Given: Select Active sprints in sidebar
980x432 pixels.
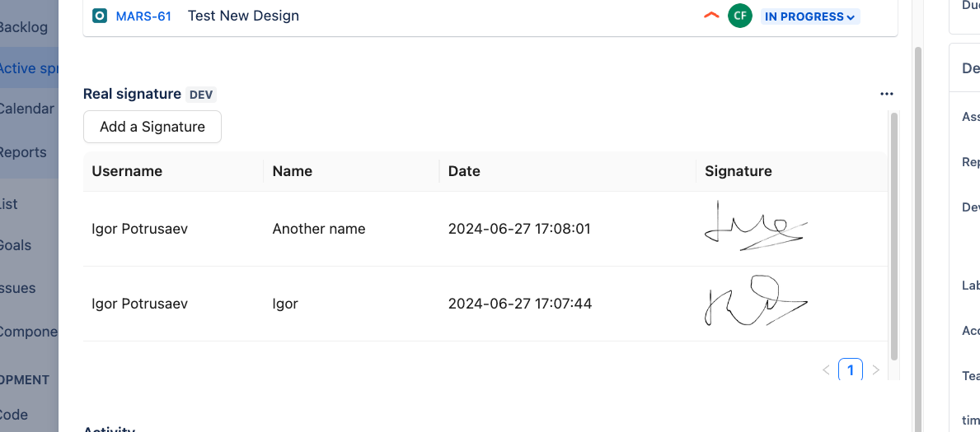Looking at the screenshot, I should (29, 68).
